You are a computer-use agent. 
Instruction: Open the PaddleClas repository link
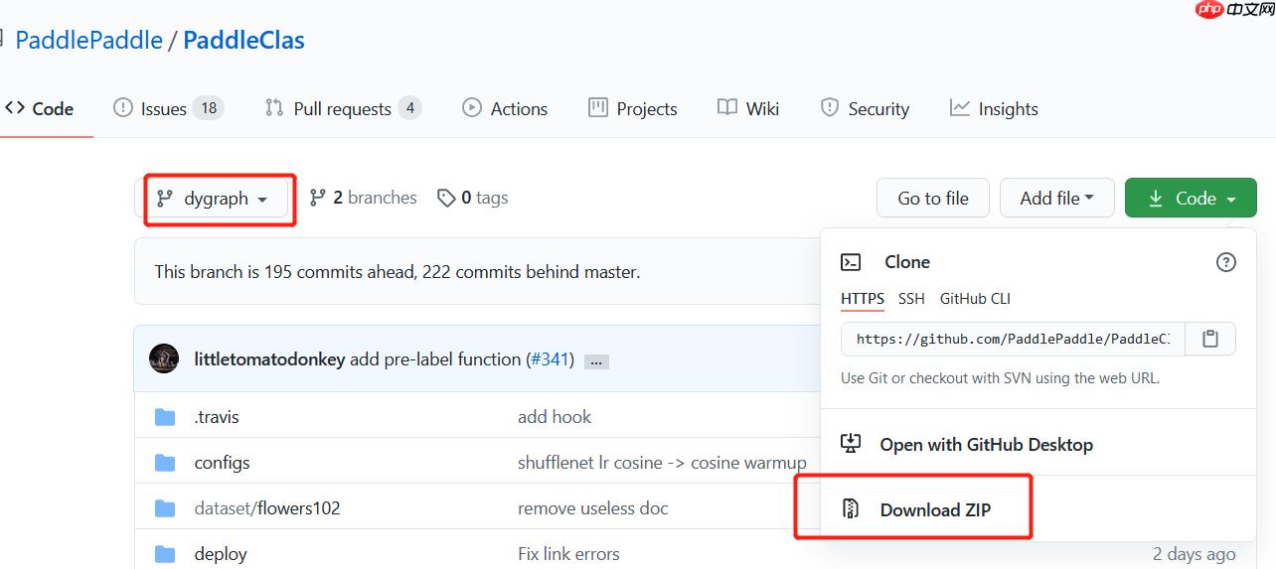pyautogui.click(x=243, y=41)
